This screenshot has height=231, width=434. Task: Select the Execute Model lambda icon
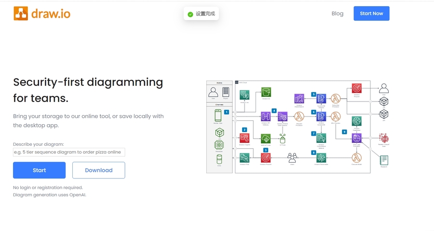click(356, 157)
